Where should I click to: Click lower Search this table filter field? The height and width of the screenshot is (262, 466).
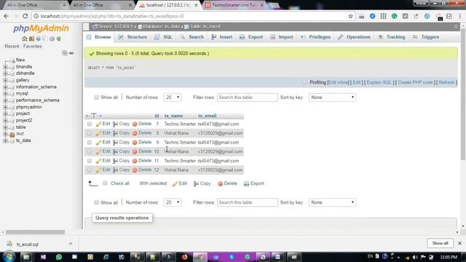click(248, 202)
